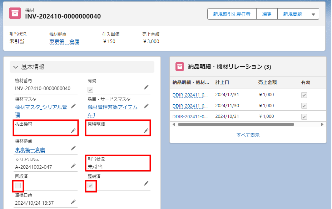The image size is (332, 209).
Task: Click the 見積明細 edit pencil icon
Action: [146, 131]
